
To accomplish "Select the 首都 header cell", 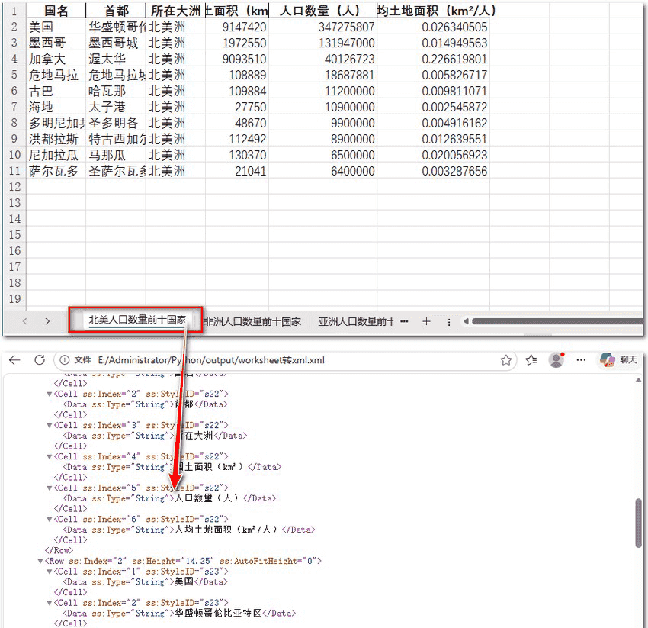I will (116, 11).
